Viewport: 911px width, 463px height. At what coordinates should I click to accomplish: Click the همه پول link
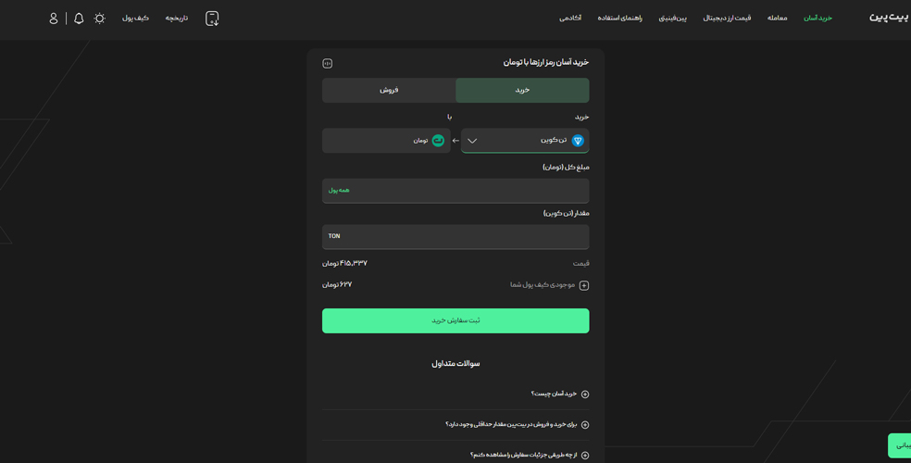339,191
